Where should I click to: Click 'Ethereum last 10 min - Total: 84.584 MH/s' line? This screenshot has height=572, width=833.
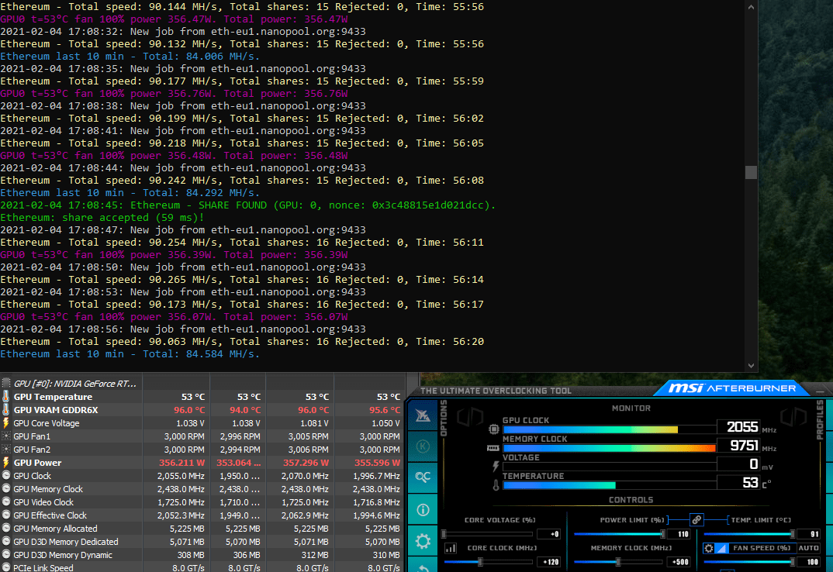tap(130, 354)
